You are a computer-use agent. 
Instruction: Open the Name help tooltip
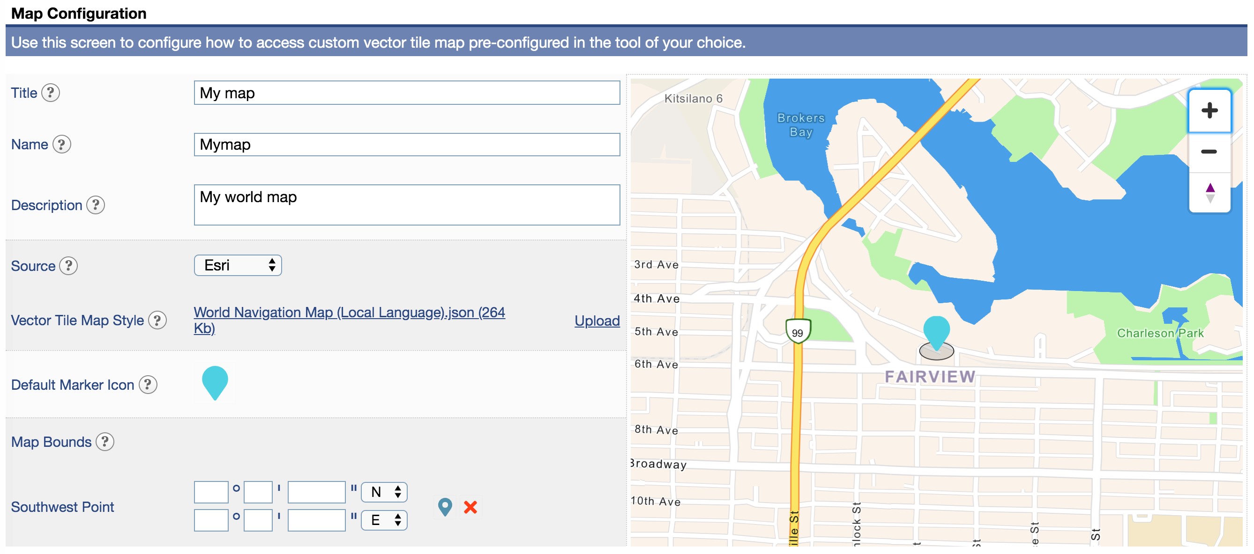(x=62, y=144)
